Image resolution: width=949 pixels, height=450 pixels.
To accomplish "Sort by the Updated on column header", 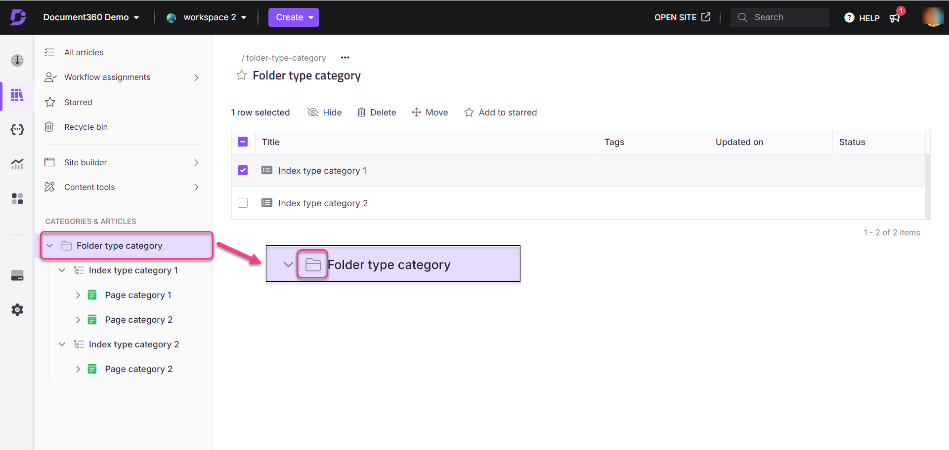I will pyautogui.click(x=739, y=142).
